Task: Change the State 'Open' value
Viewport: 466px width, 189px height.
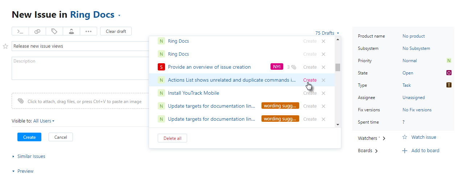Action: click(408, 73)
